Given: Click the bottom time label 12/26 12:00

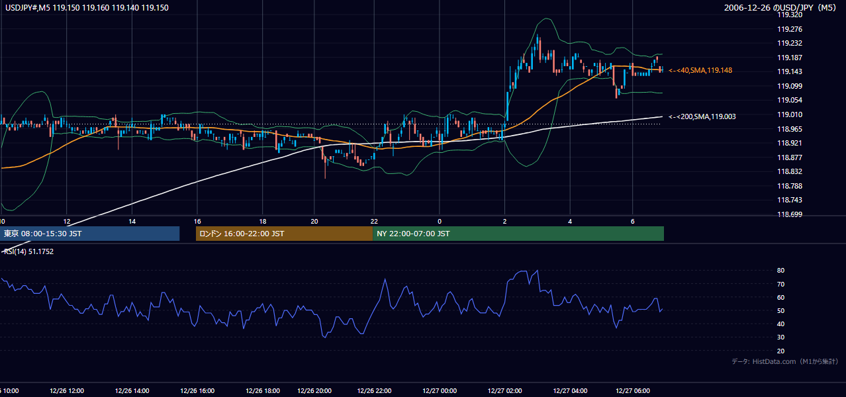Looking at the screenshot, I should click(67, 391).
